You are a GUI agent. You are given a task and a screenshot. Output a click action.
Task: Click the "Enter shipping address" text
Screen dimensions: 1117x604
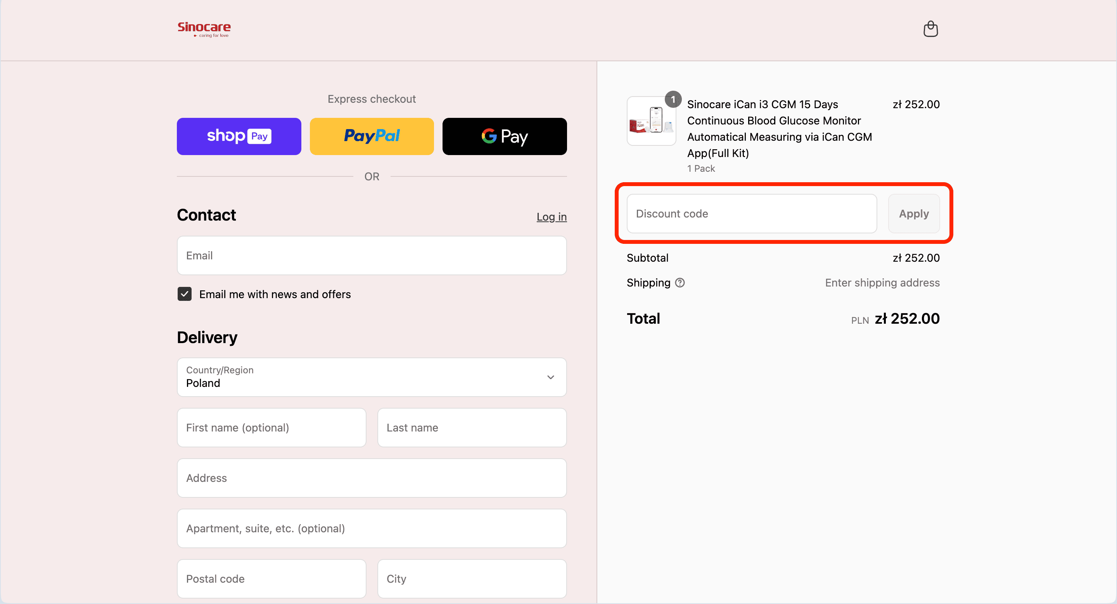[882, 283]
